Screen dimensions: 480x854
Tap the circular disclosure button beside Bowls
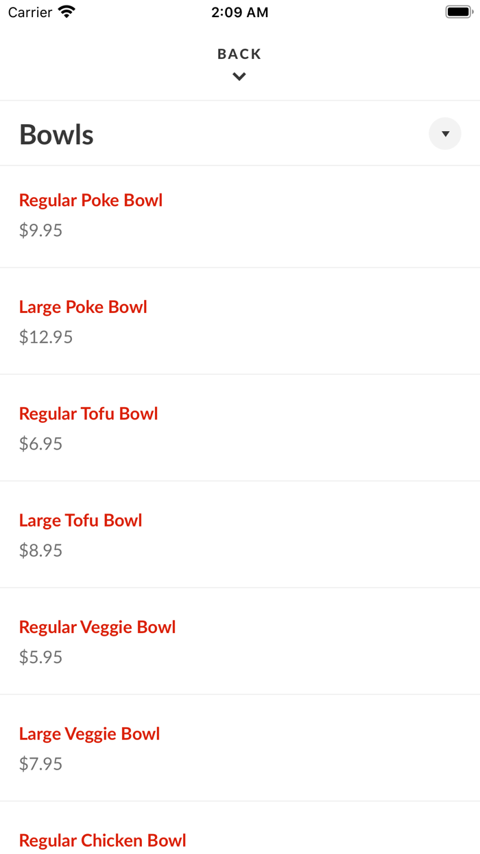(x=445, y=133)
